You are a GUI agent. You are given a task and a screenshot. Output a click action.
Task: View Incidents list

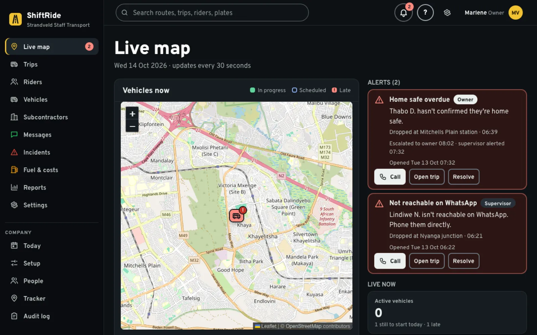coord(52,152)
